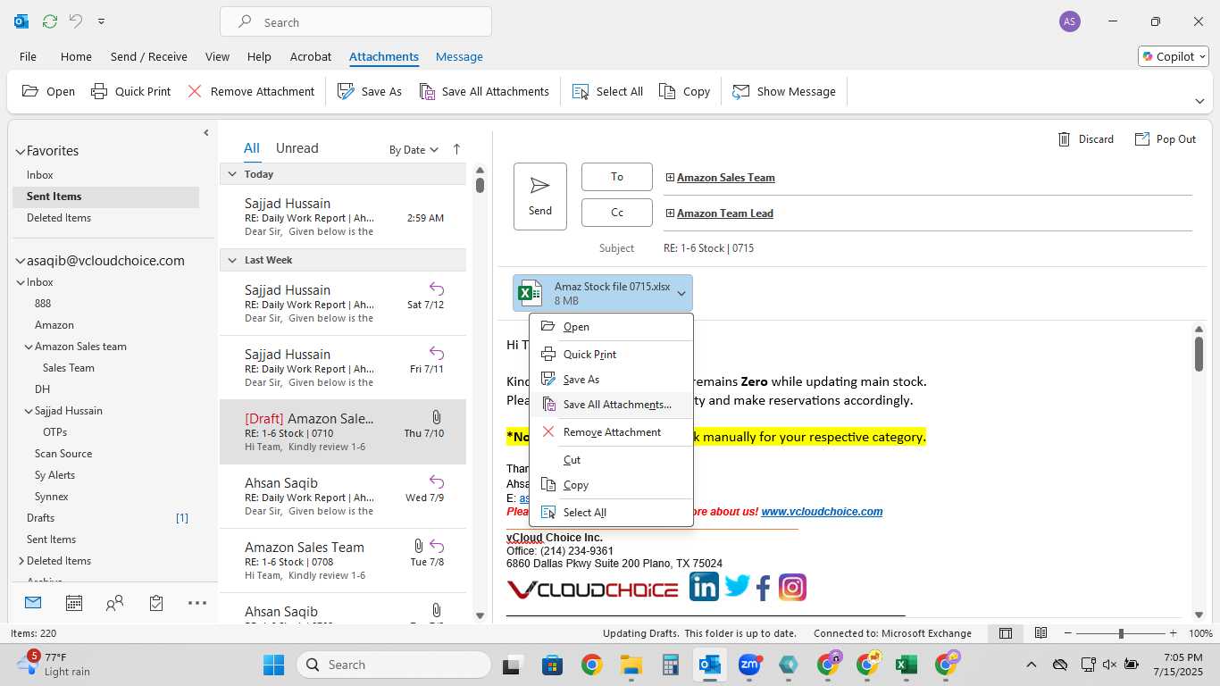
Task: Click Save All Attachments in the ribbon
Action: coord(484,91)
